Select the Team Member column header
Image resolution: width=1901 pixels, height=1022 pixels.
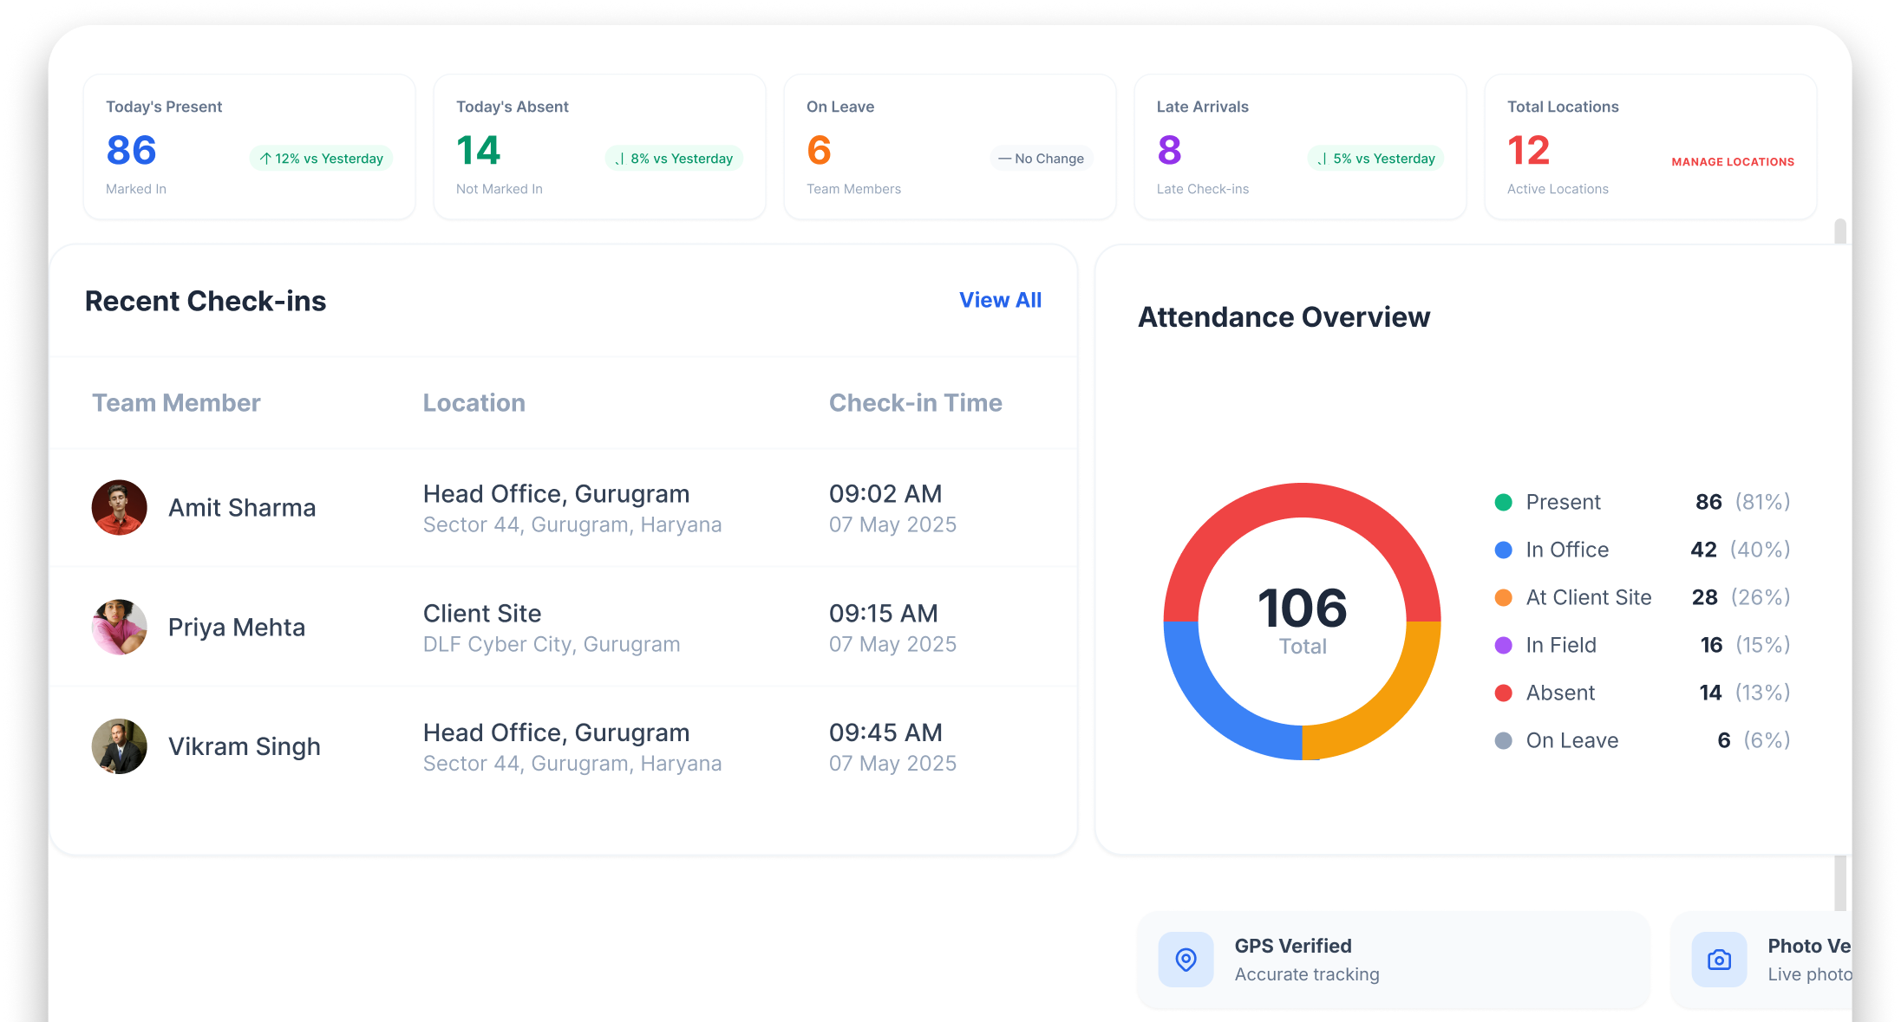176,403
